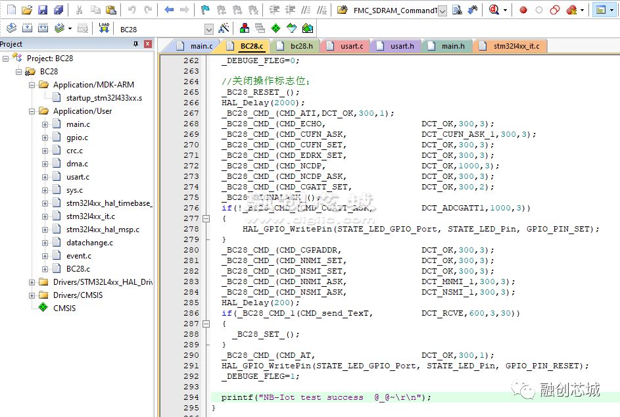
Task: Open Options for Target wand icon
Action: point(224,28)
